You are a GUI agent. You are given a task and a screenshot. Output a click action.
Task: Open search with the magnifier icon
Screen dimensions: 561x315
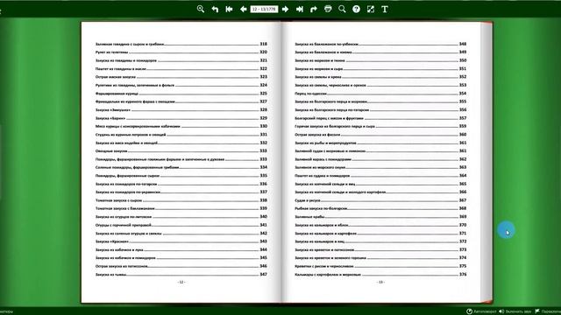[342, 10]
